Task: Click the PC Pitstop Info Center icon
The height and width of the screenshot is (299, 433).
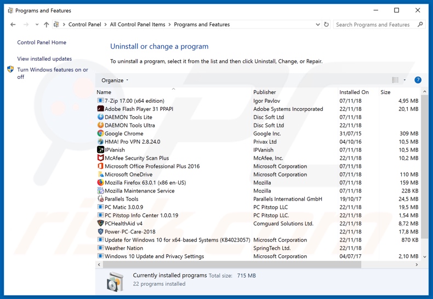Action: [100, 215]
